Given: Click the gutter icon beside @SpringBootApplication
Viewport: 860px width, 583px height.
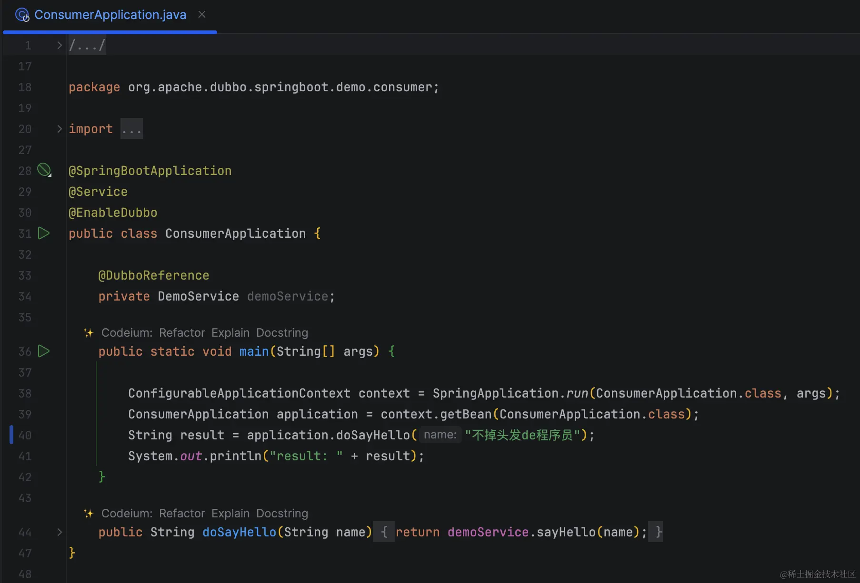Looking at the screenshot, I should click(x=44, y=170).
